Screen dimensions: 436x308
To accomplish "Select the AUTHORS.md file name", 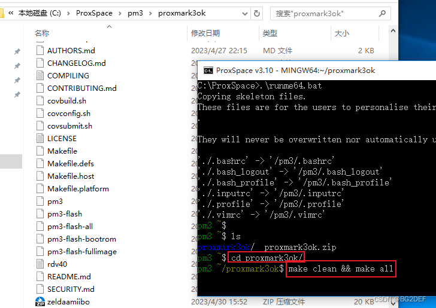I will click(71, 51).
